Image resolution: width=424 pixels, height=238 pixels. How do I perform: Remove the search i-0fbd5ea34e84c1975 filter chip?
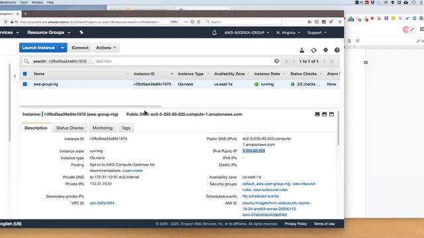91,61
